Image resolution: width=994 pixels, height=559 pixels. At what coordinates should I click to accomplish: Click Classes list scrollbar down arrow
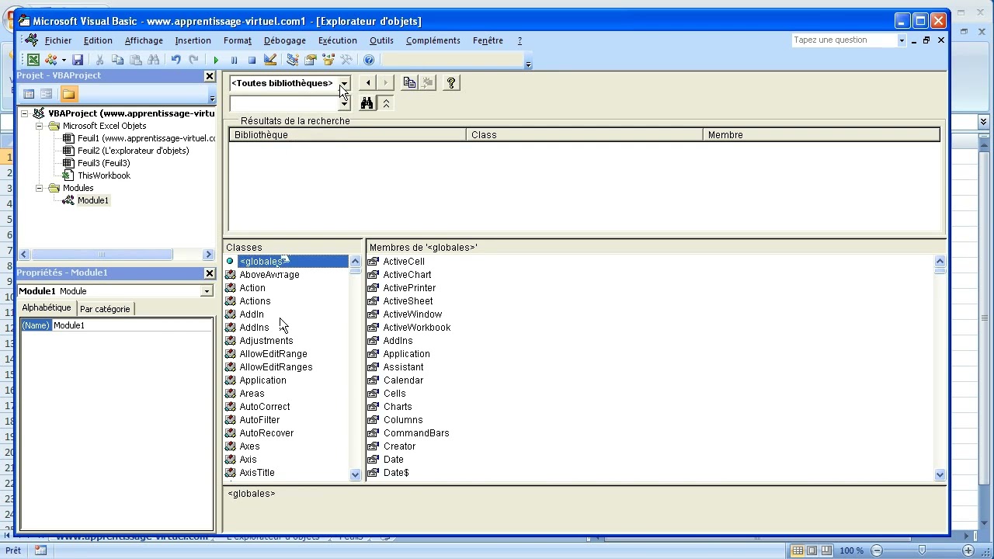pos(356,474)
